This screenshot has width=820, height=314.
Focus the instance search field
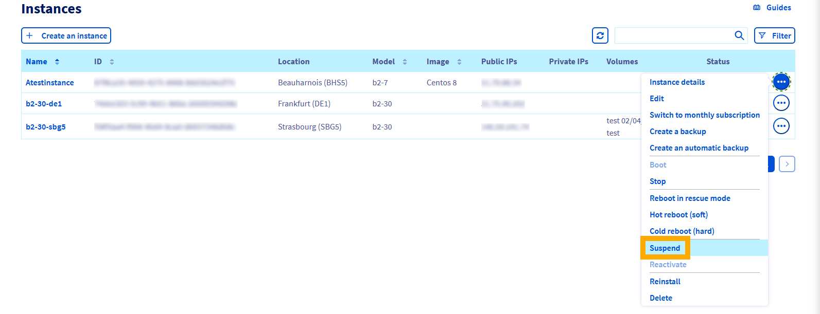point(673,35)
